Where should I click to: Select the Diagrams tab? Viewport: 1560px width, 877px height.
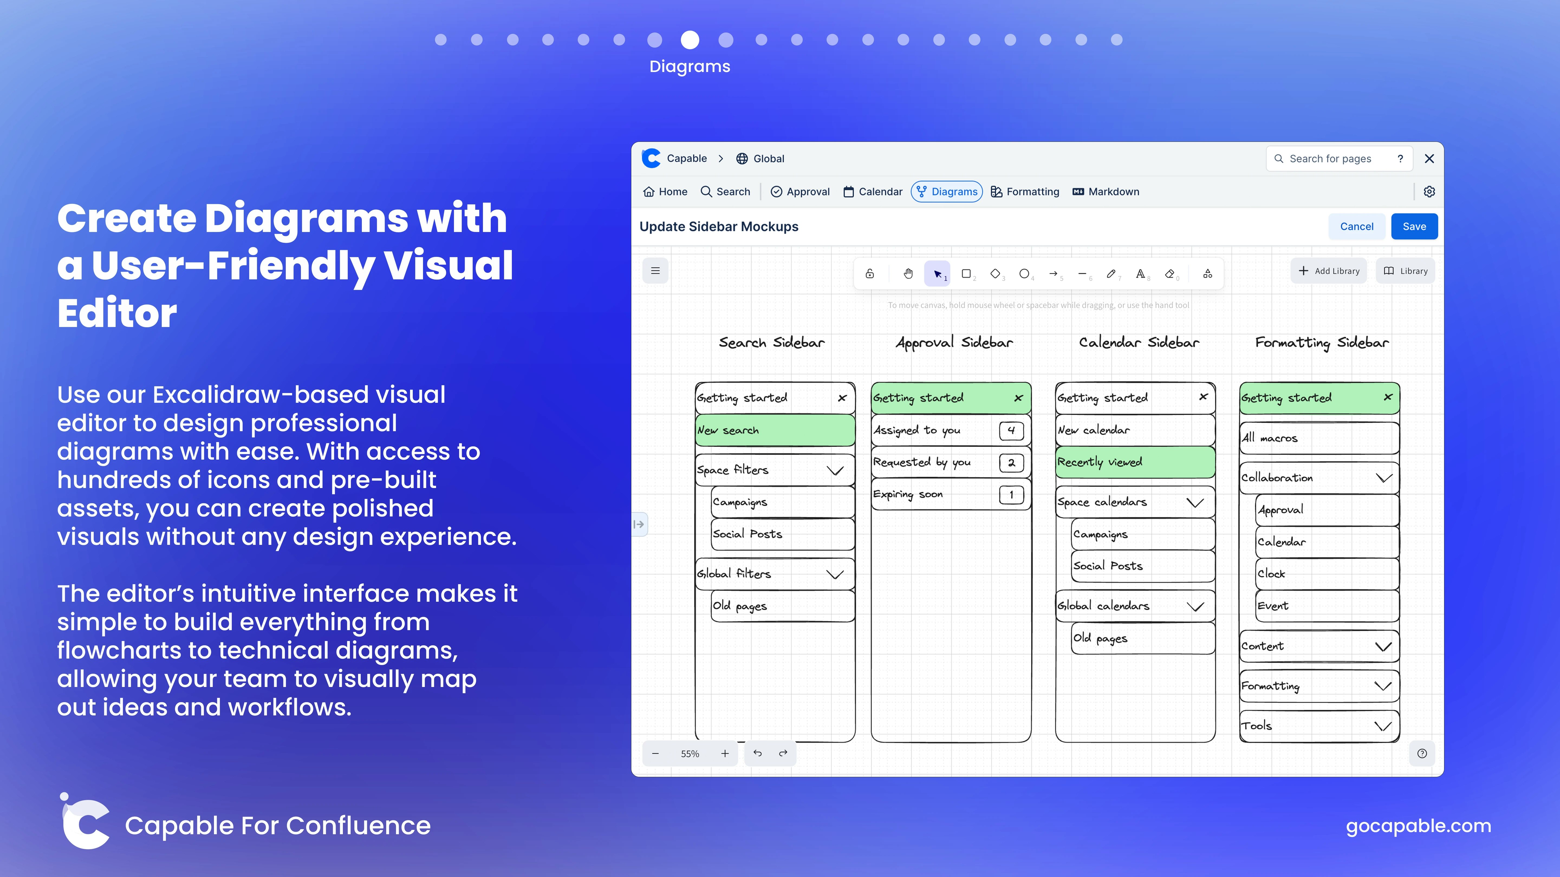[947, 191]
